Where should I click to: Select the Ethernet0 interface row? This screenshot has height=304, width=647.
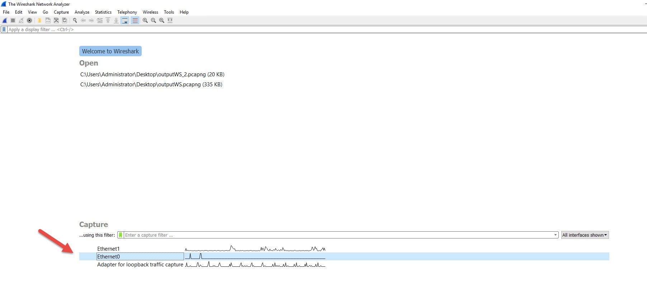coord(344,256)
